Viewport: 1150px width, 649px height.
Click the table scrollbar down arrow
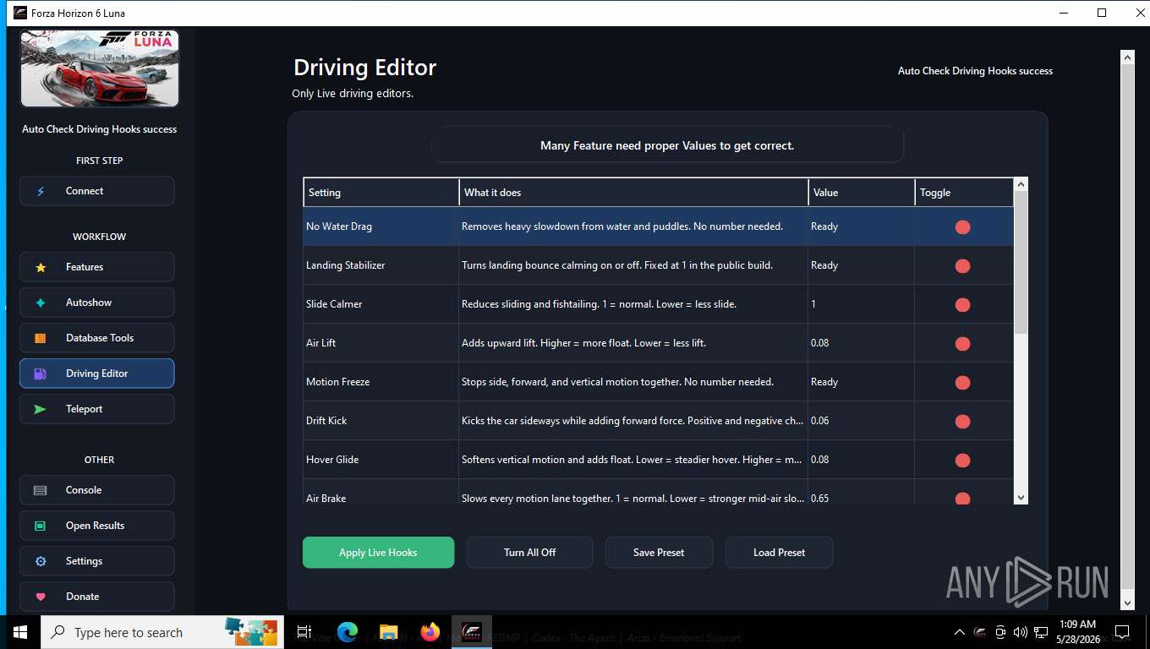click(x=1021, y=498)
